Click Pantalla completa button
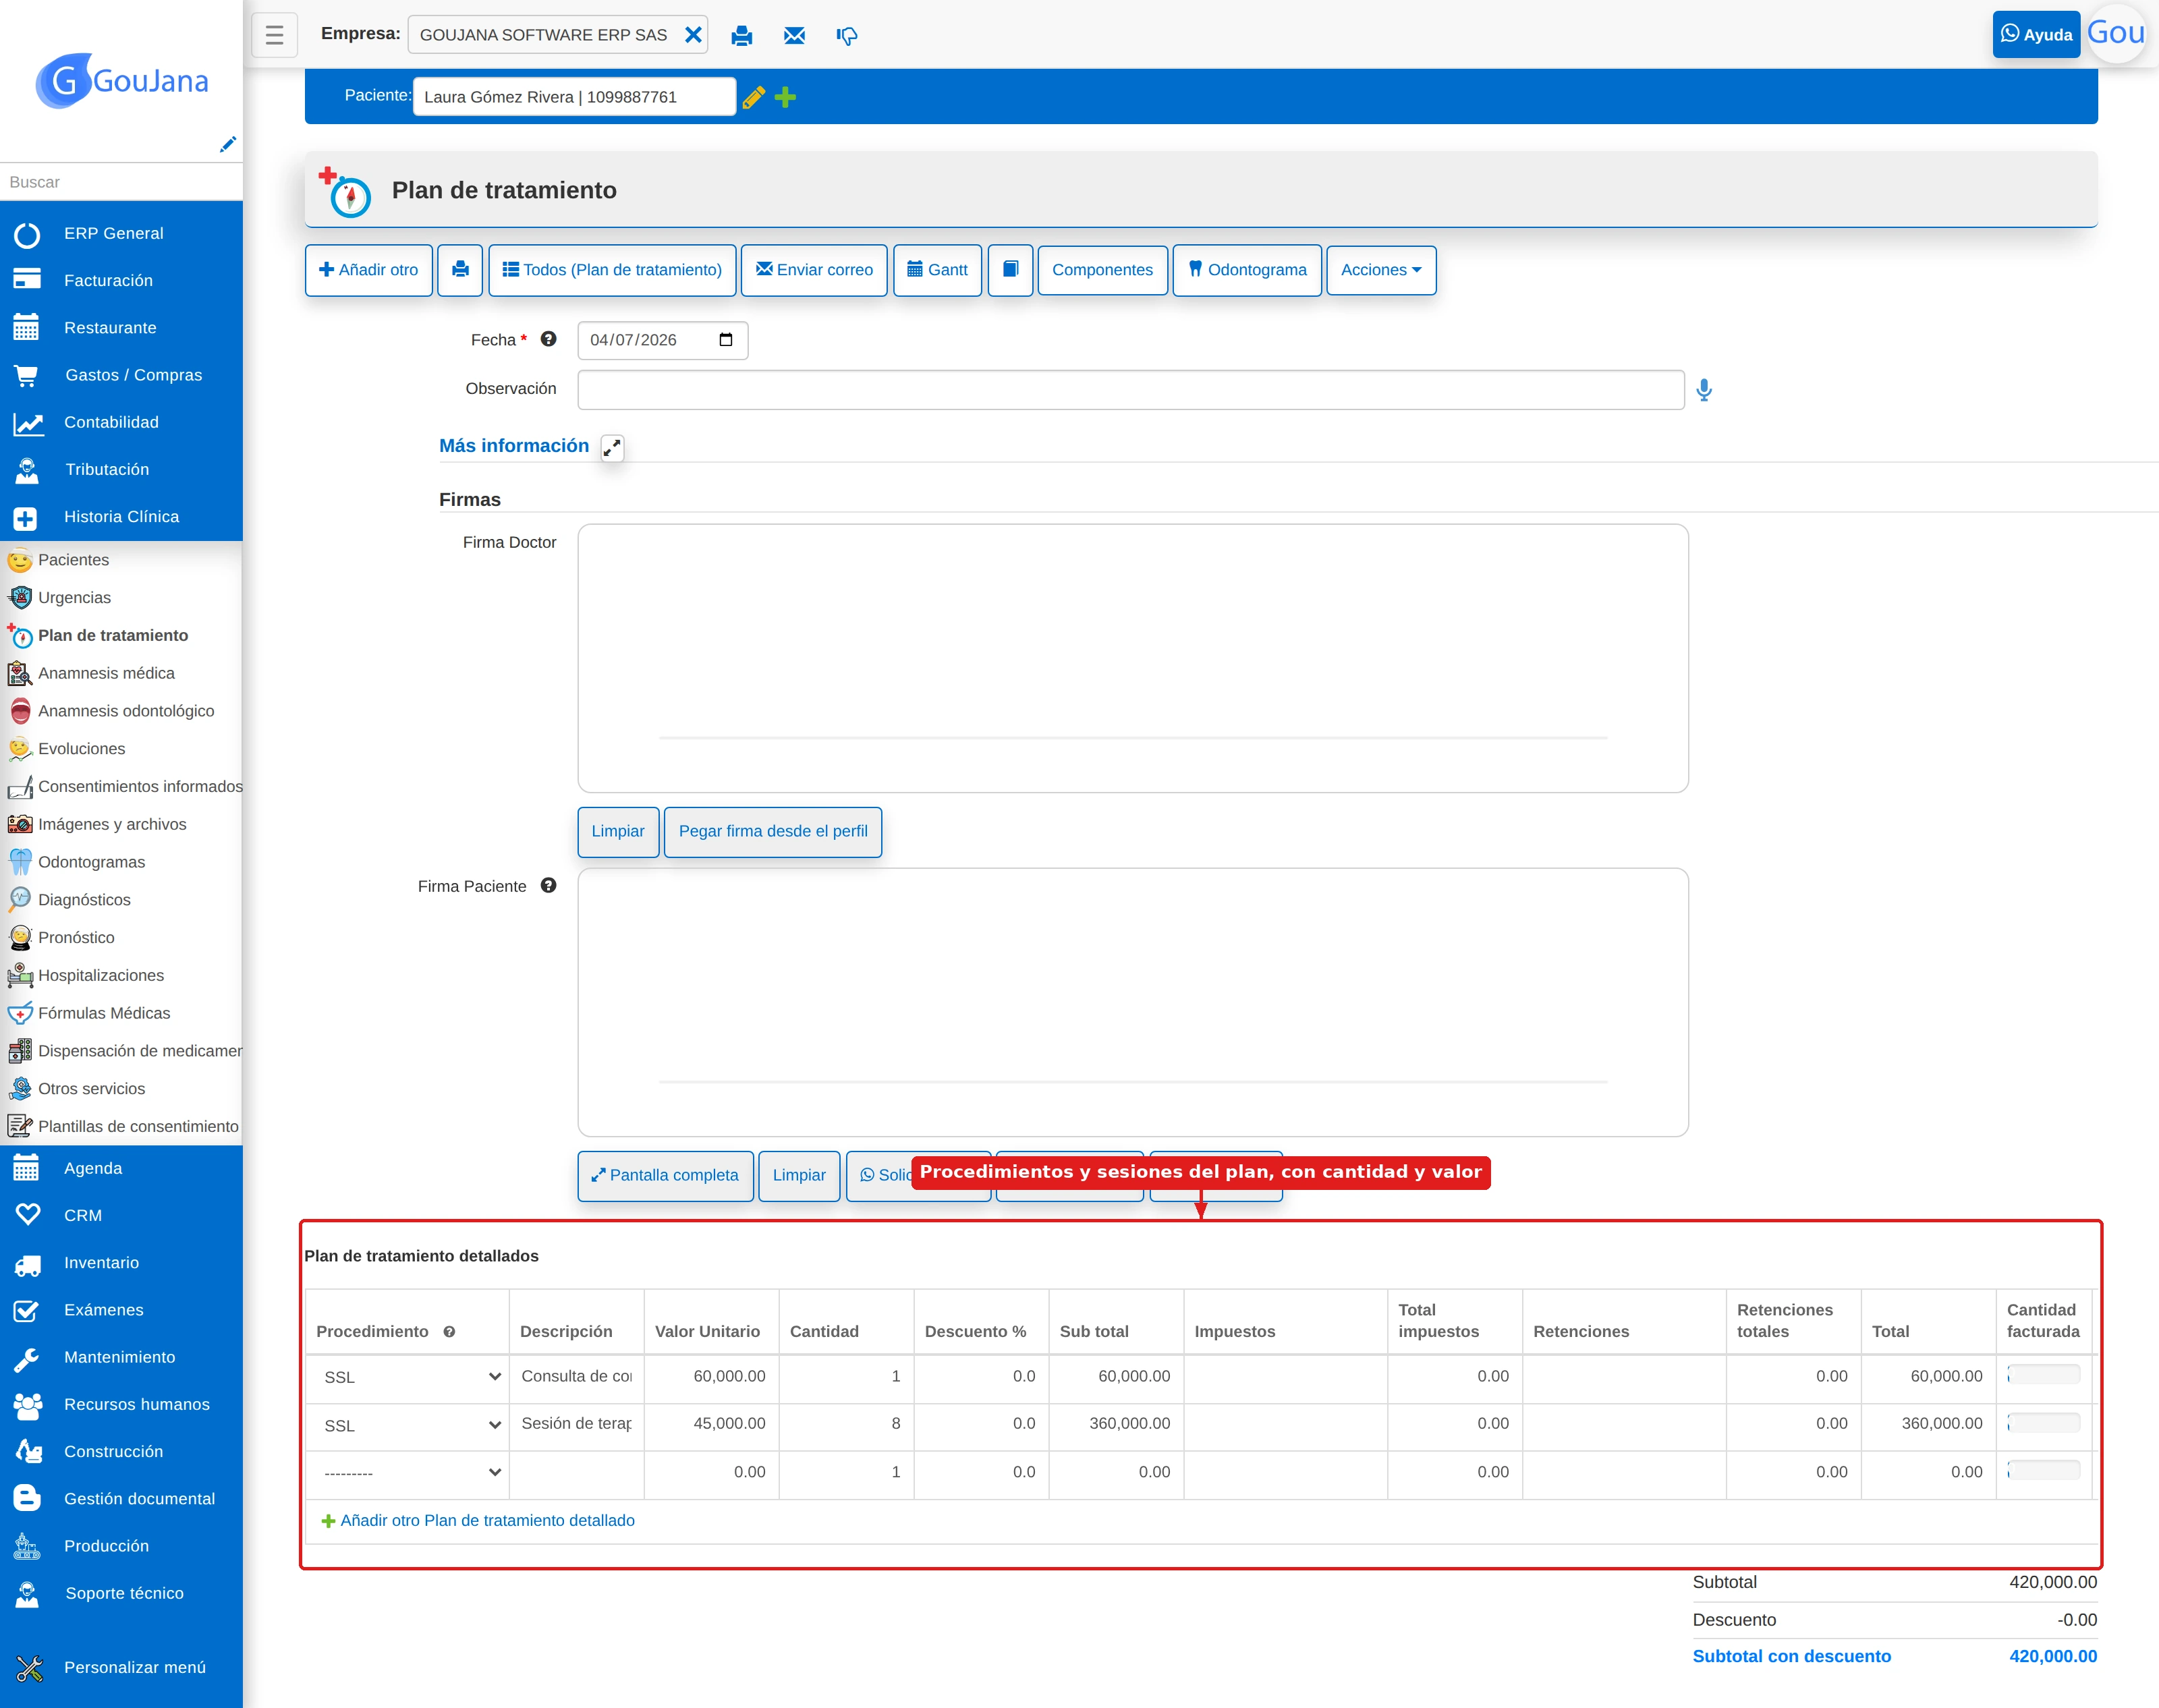 click(665, 1175)
